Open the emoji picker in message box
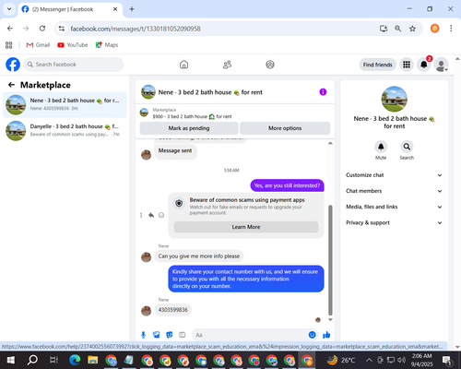The height and width of the screenshot is (369, 461). pyautogui.click(x=312, y=335)
